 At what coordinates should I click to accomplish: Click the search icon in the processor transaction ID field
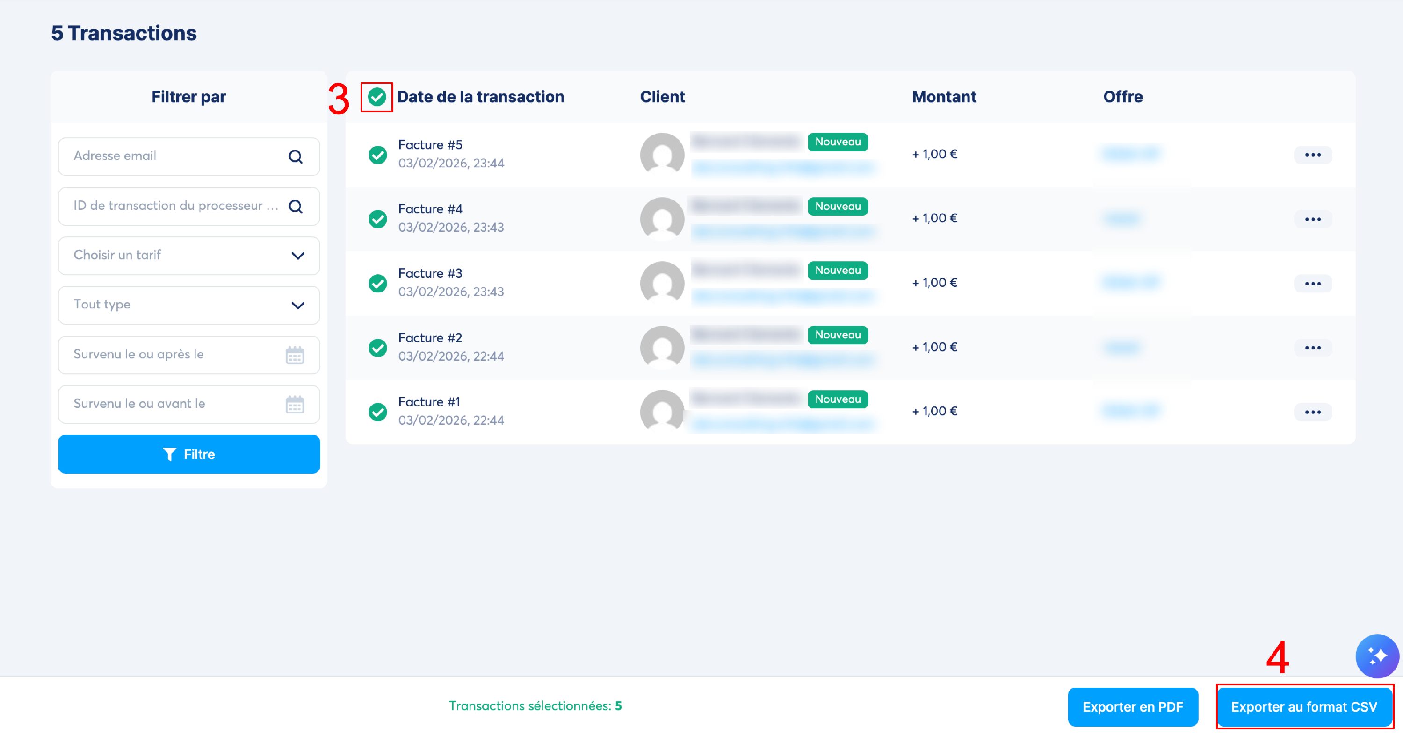(295, 206)
